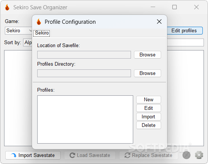Click the flame icon in Sekiro Save Organizer title

click(7, 7)
